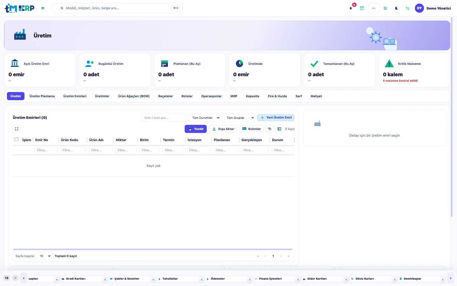Close the Döviz Kurları tab
Viewport: 457px width, 286px height.
click(394, 280)
